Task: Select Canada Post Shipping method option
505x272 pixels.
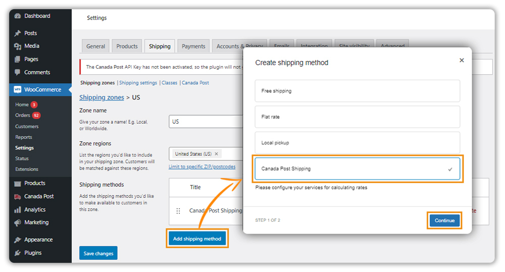Action: click(x=357, y=169)
